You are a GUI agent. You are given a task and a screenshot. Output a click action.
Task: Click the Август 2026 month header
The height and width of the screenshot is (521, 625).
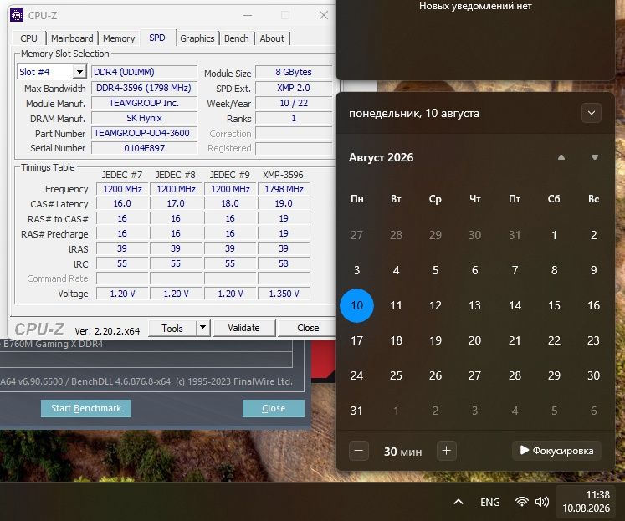[x=381, y=157]
